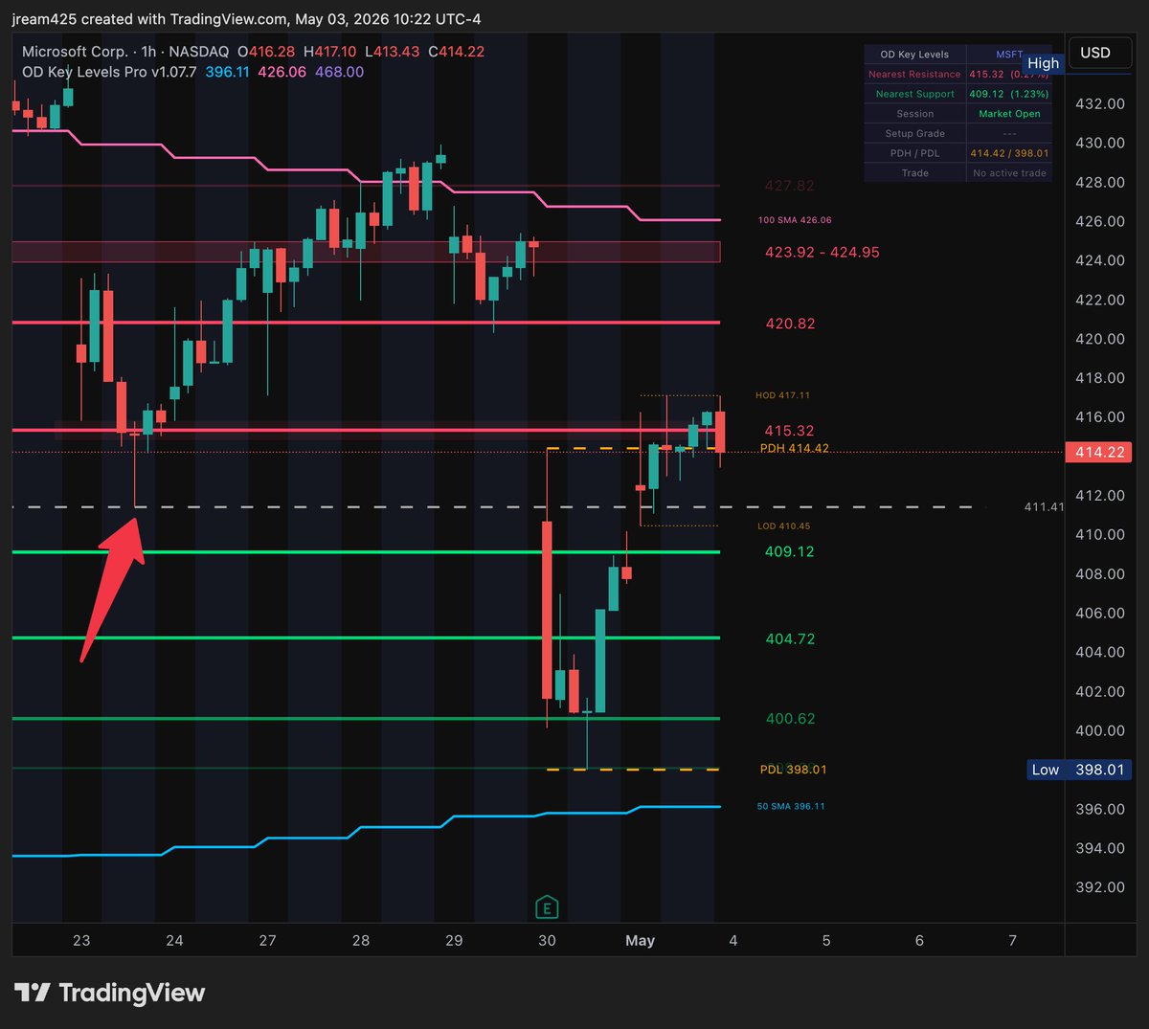This screenshot has height=1029, width=1149.
Task: Click the green 409.12 support level label on chart
Action: pyautogui.click(x=790, y=552)
